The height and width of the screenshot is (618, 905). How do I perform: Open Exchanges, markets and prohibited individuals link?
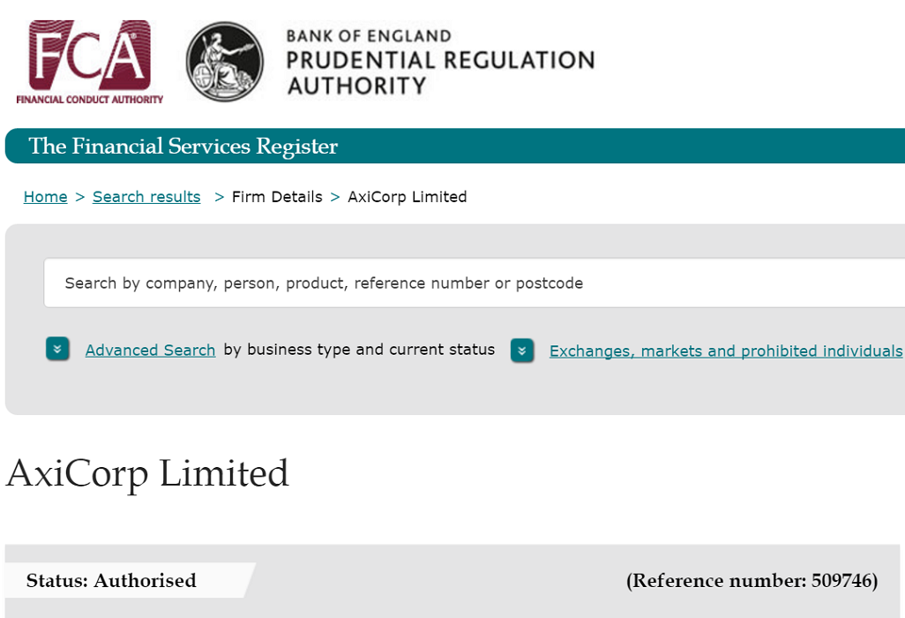(x=726, y=351)
